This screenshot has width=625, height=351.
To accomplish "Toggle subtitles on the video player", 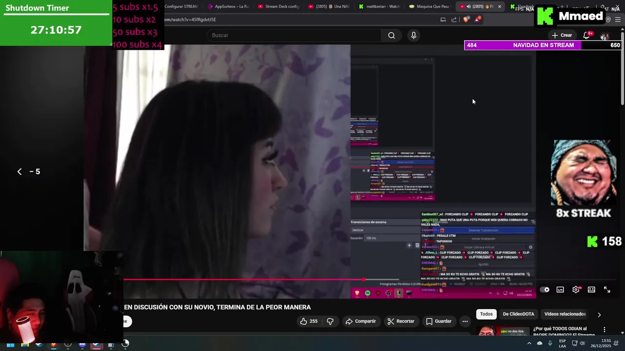I will click(560, 290).
